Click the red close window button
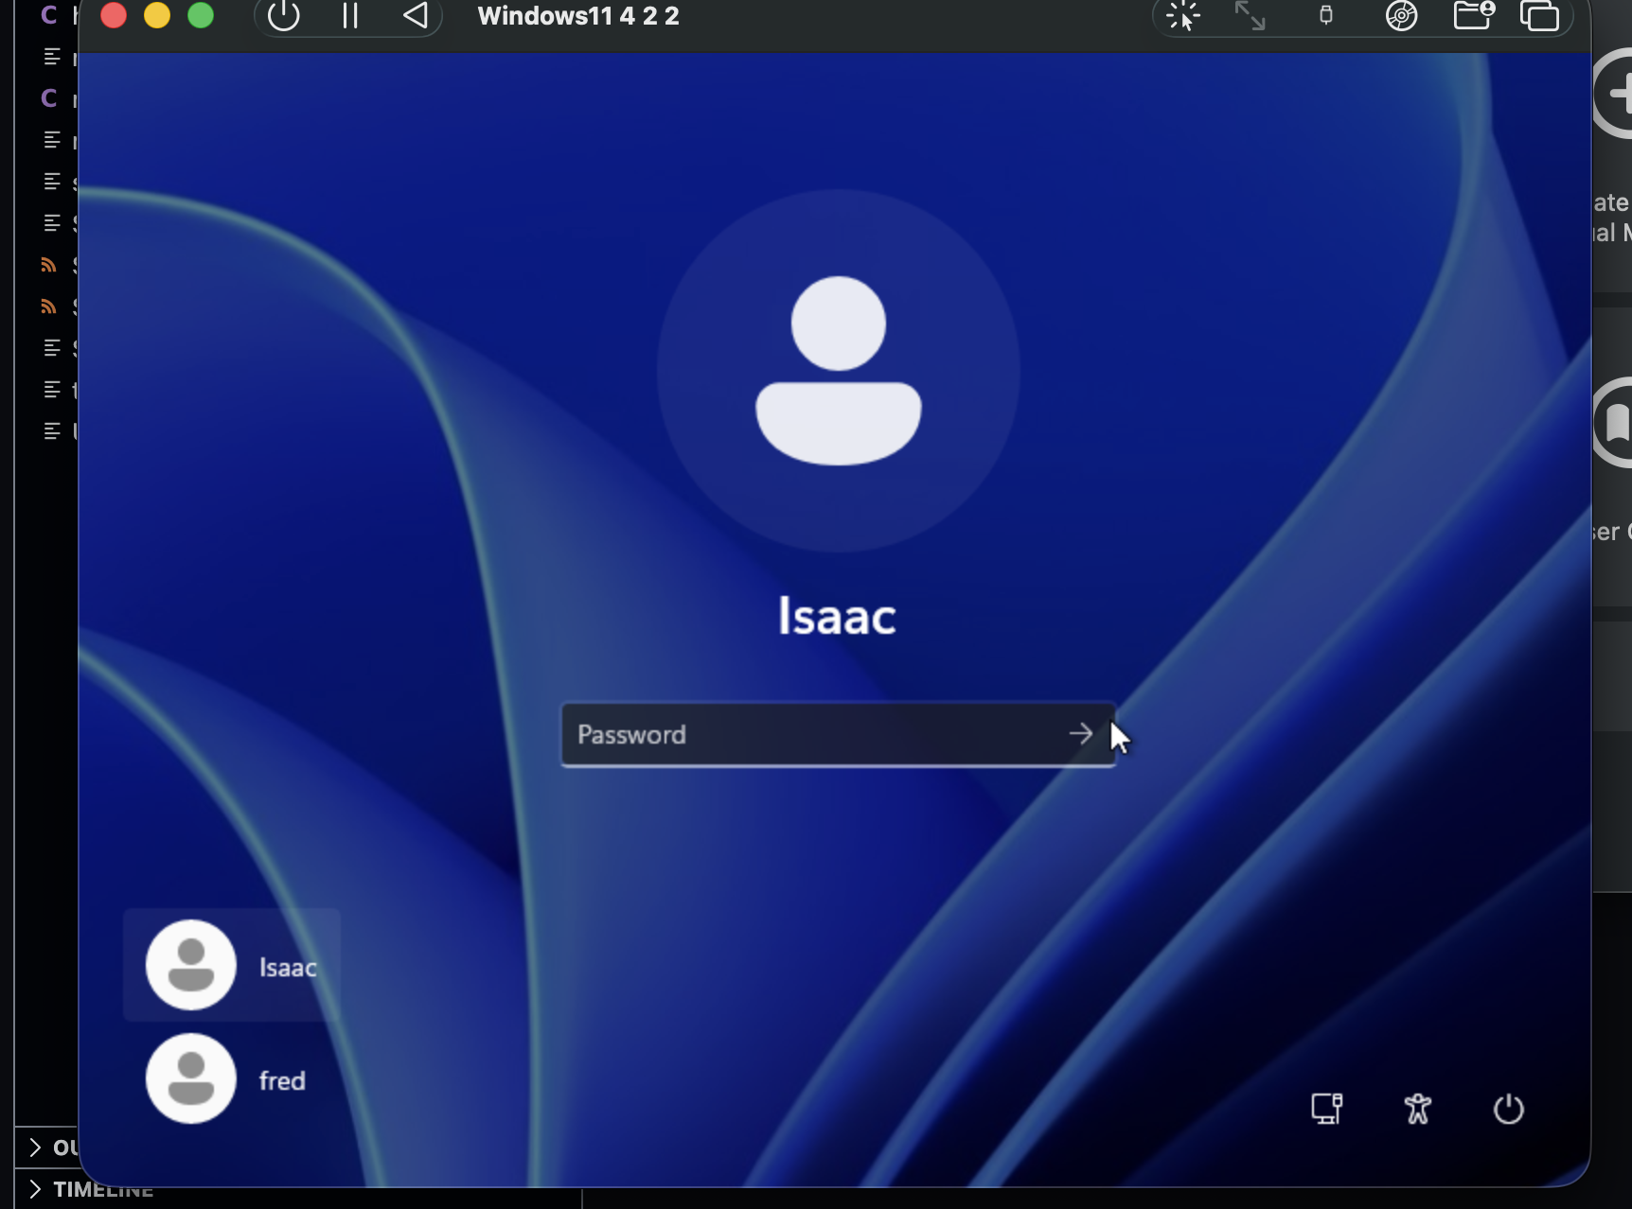The height and width of the screenshot is (1209, 1632). 114,15
